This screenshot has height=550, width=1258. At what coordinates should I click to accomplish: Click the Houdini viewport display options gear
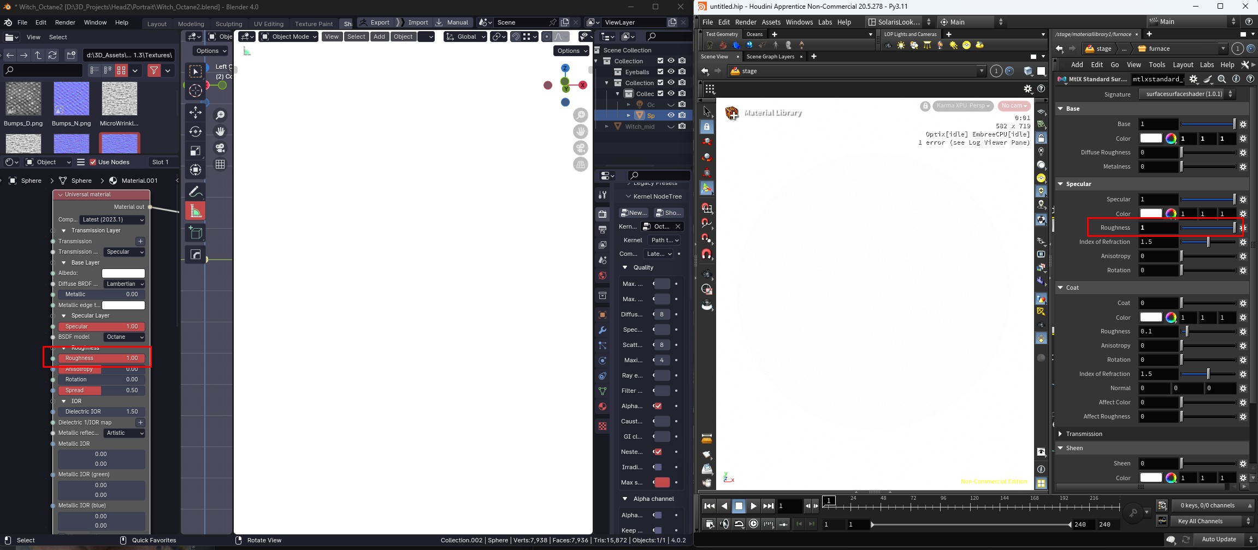click(1028, 89)
